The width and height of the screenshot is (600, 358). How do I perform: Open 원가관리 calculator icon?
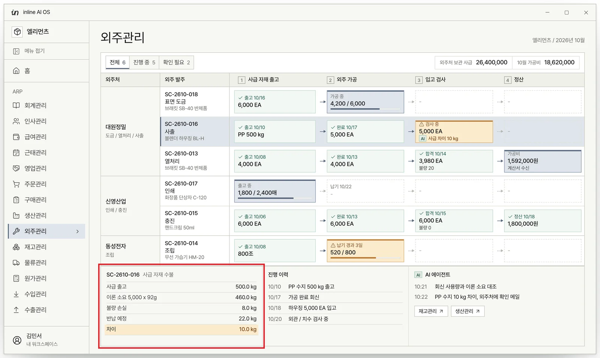(x=16, y=279)
